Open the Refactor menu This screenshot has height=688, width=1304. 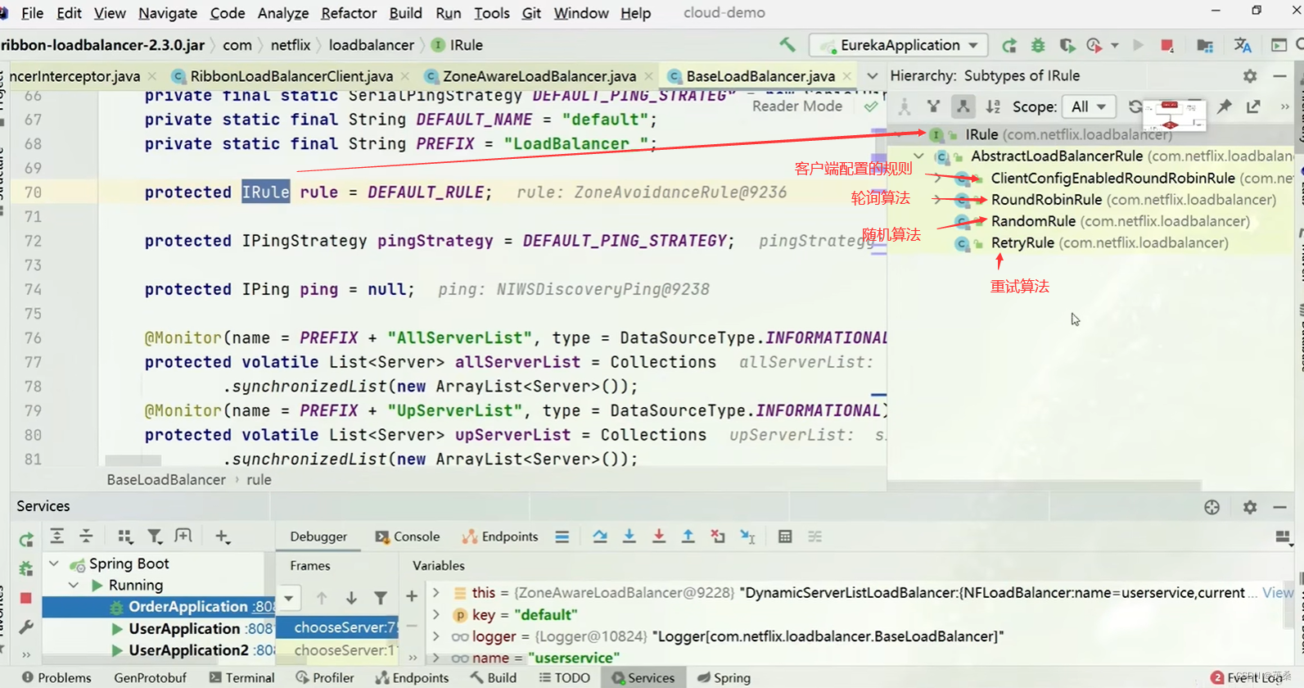click(x=349, y=13)
